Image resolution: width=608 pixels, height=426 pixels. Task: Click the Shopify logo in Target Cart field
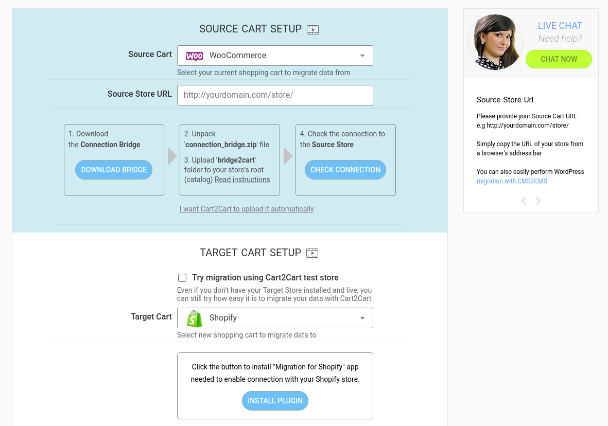[193, 317]
